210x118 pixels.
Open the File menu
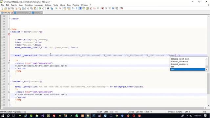2,5
